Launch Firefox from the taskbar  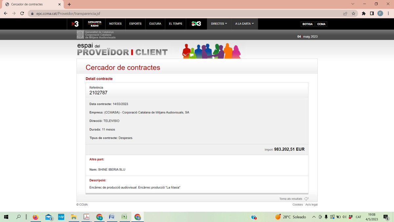[35, 217]
